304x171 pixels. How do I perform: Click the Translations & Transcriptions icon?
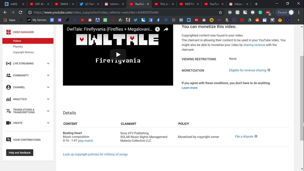[x=8, y=111]
